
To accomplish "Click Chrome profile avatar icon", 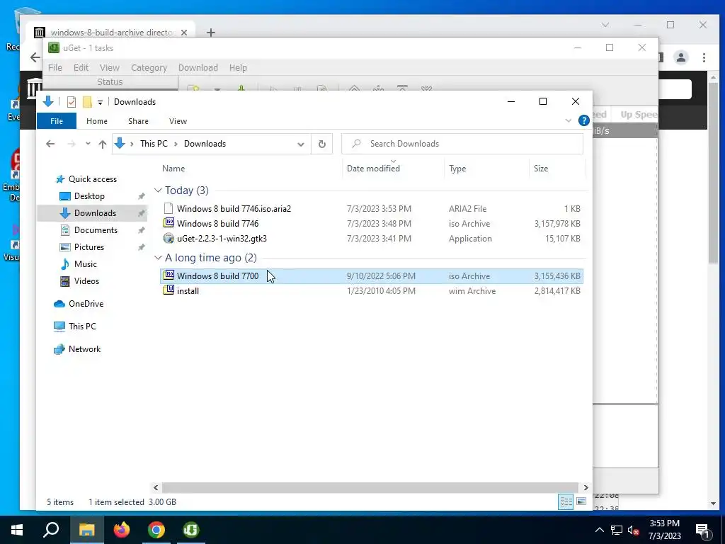I will coord(680,57).
